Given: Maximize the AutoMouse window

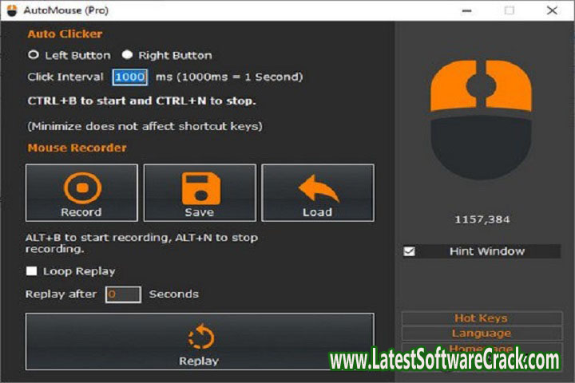Looking at the screenshot, I should click(x=510, y=10).
